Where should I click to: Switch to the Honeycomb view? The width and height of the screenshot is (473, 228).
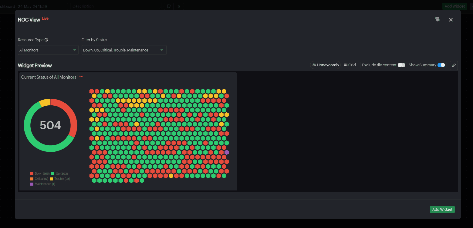pos(325,65)
